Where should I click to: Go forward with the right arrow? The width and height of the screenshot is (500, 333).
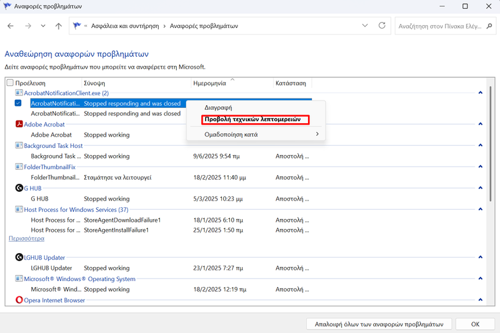[x=28, y=26]
